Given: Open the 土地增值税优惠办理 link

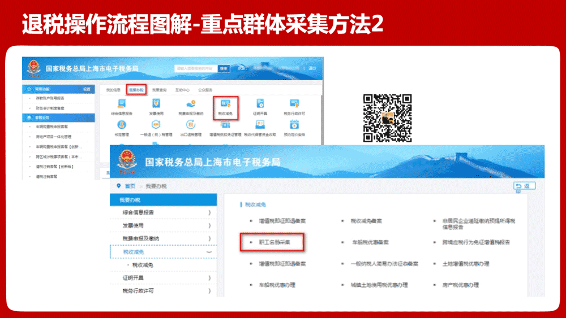Looking at the screenshot, I should point(466,264).
